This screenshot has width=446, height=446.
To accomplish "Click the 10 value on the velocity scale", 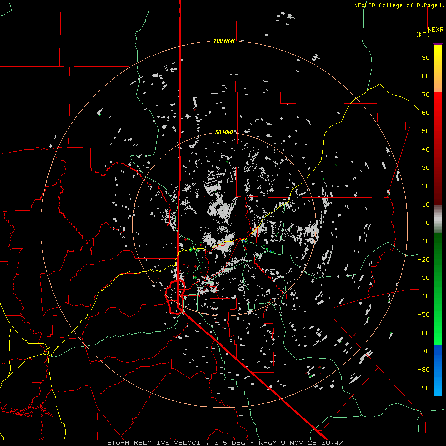I will tap(426, 205).
